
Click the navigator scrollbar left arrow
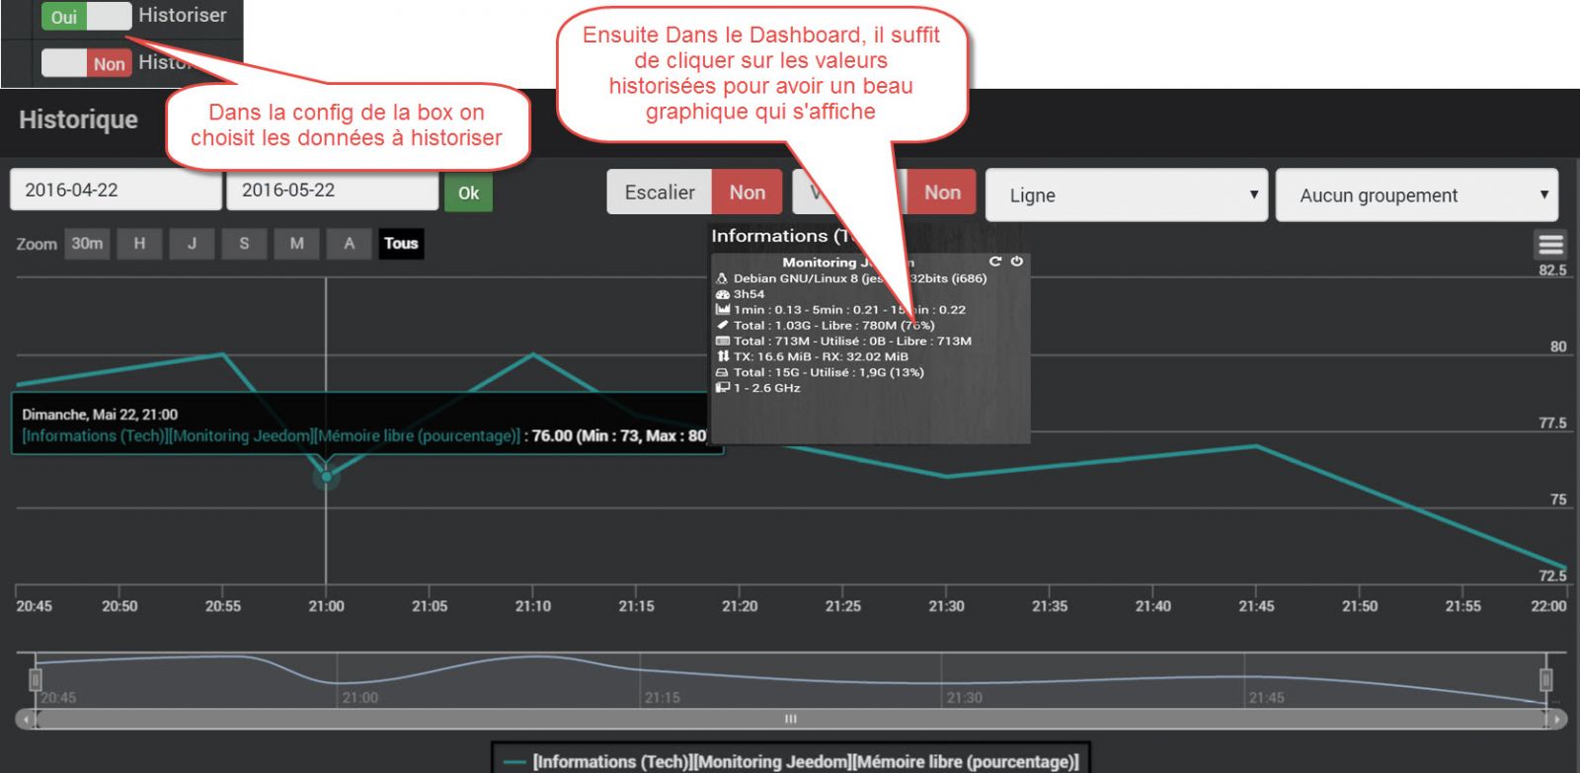point(25,720)
